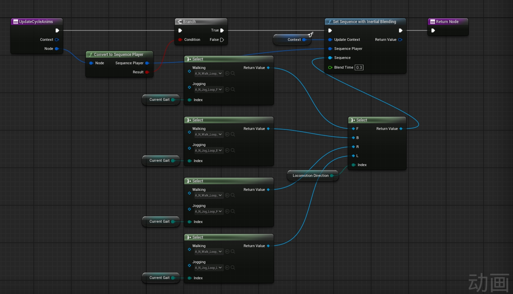Select the Branch node title bar
The width and height of the screenshot is (513, 294).
[201, 22]
